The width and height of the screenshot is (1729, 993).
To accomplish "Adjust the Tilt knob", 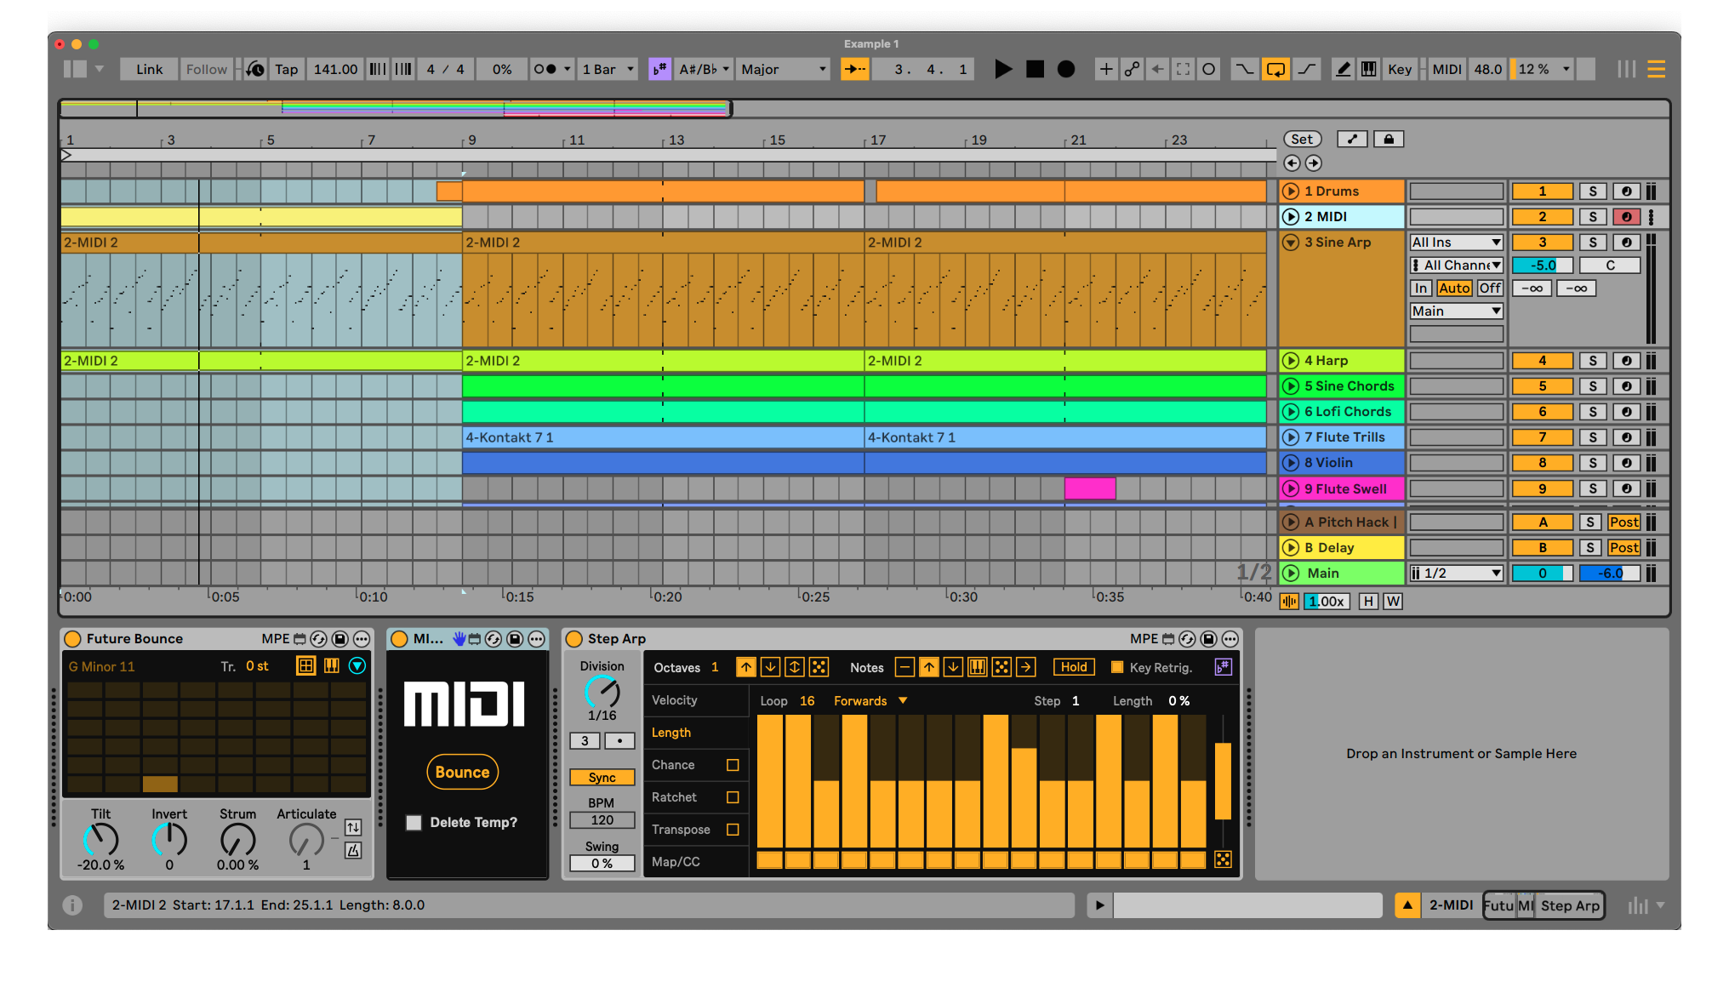I will point(100,840).
